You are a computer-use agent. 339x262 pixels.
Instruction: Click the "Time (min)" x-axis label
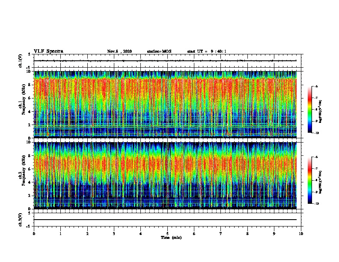171,238
